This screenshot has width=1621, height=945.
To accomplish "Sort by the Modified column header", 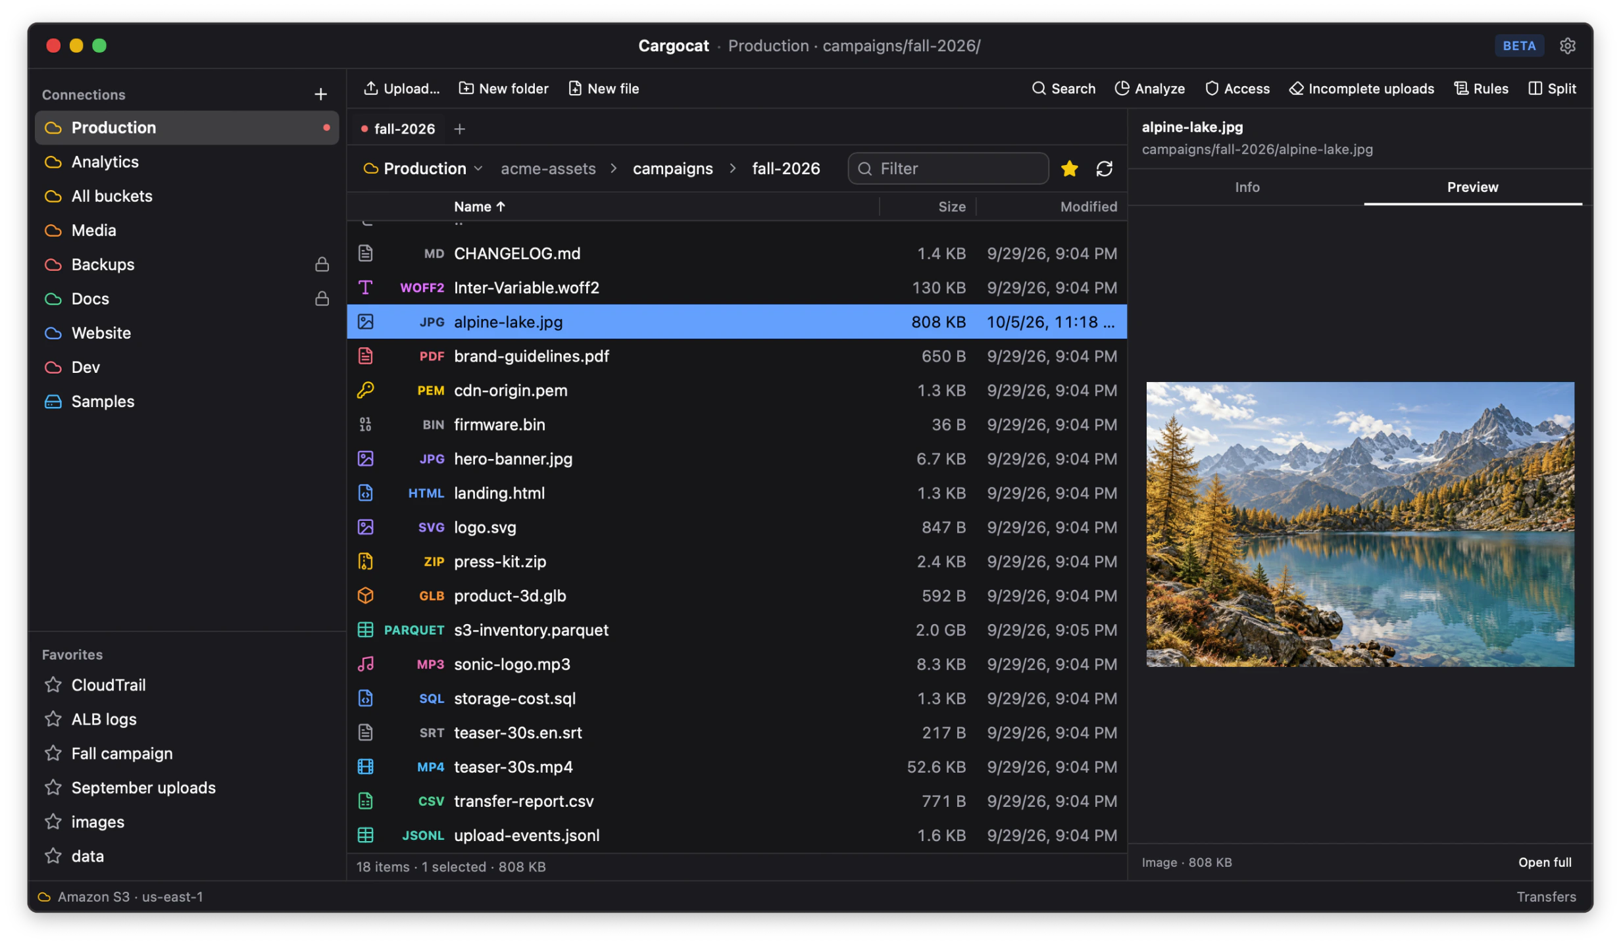I will tap(1088, 206).
